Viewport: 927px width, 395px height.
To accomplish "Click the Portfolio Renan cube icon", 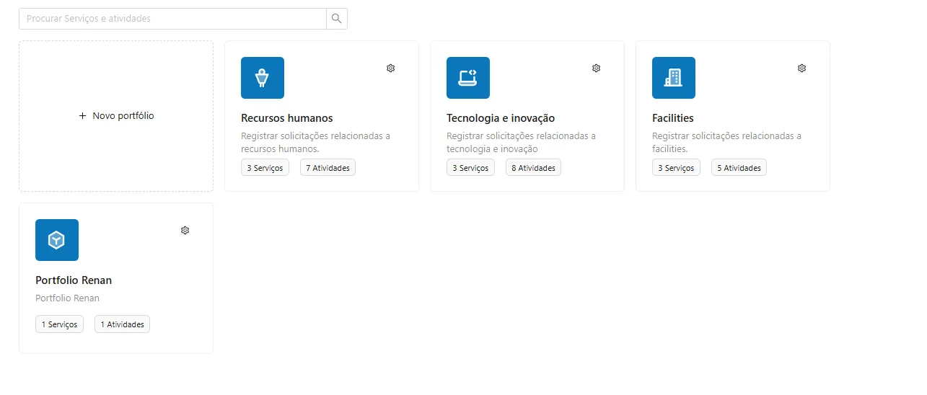I will point(57,240).
